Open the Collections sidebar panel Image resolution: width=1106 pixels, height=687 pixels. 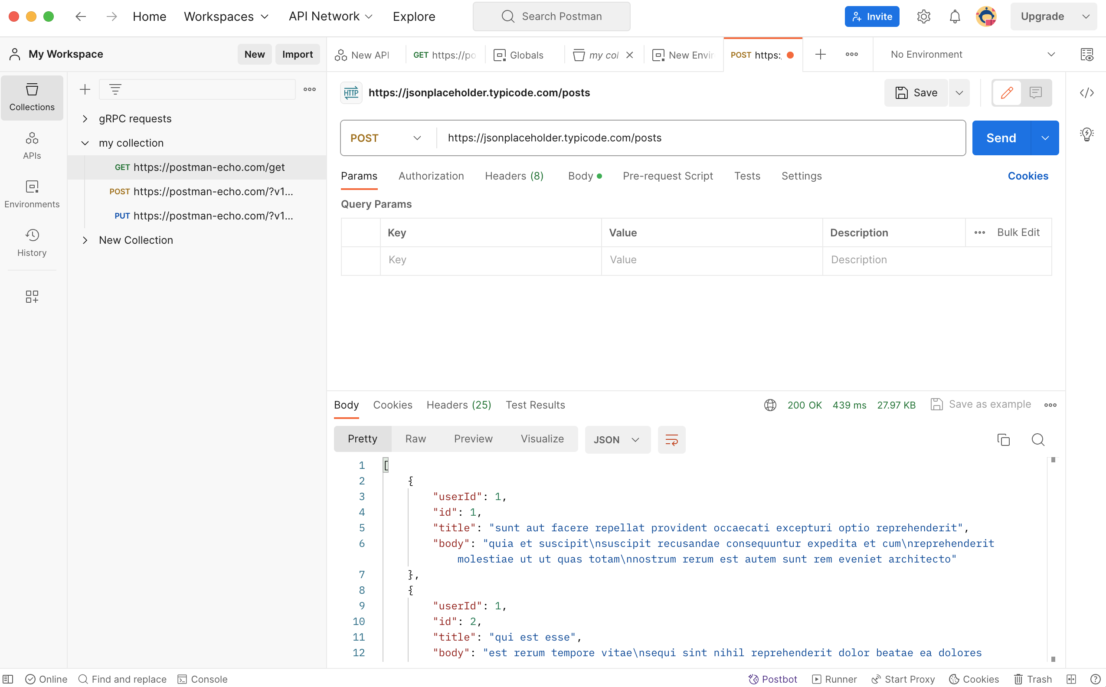32,97
